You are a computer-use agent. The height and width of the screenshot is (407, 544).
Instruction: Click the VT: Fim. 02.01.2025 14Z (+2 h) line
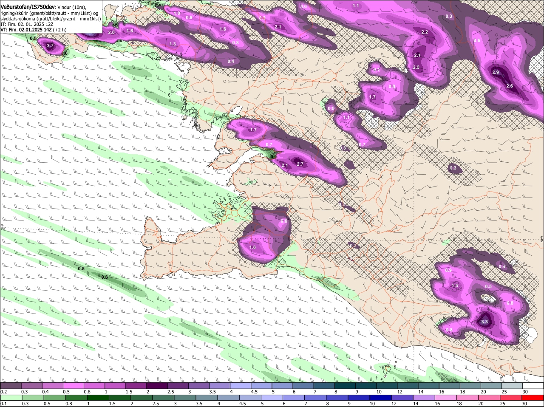tap(33, 30)
